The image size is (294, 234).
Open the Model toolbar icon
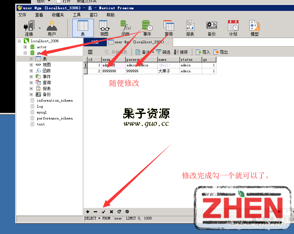click(x=254, y=26)
